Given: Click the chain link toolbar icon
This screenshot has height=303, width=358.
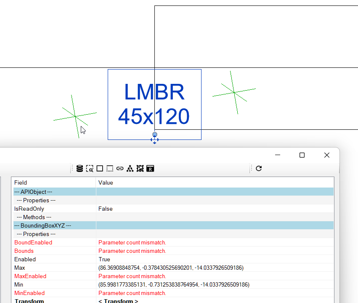Looking at the screenshot, I should coord(120,168).
